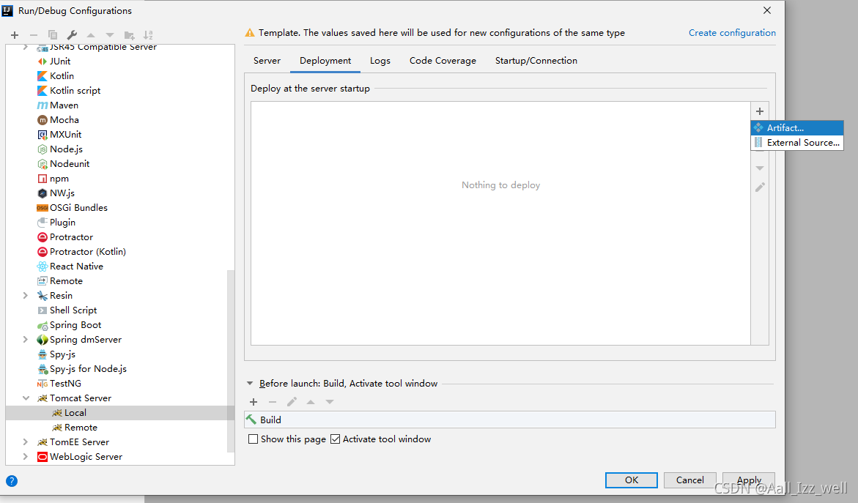This screenshot has width=858, height=503.
Task: Expand the TomEE Server node
Action: coord(25,441)
